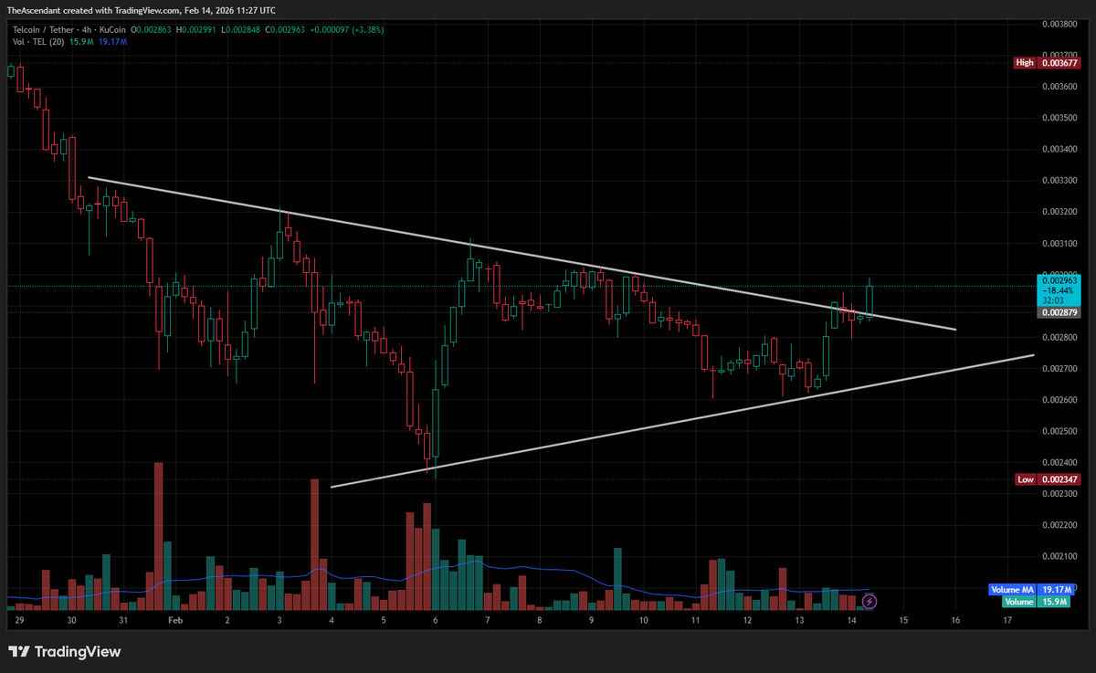
Task: Click the Feb label on the date axis
Action: (174, 620)
